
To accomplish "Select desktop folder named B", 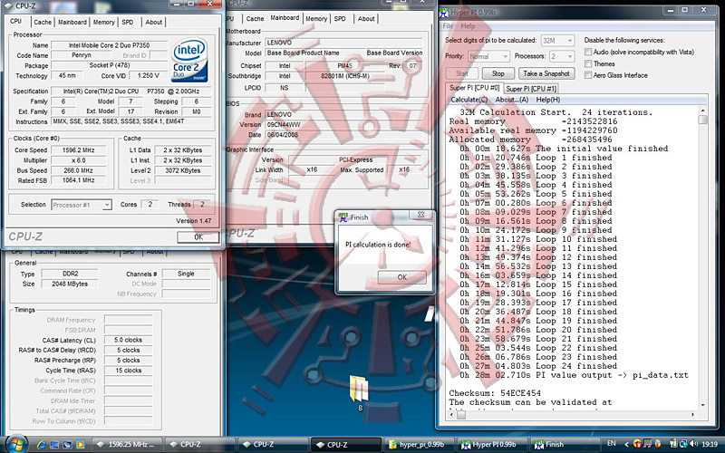I will [359, 393].
